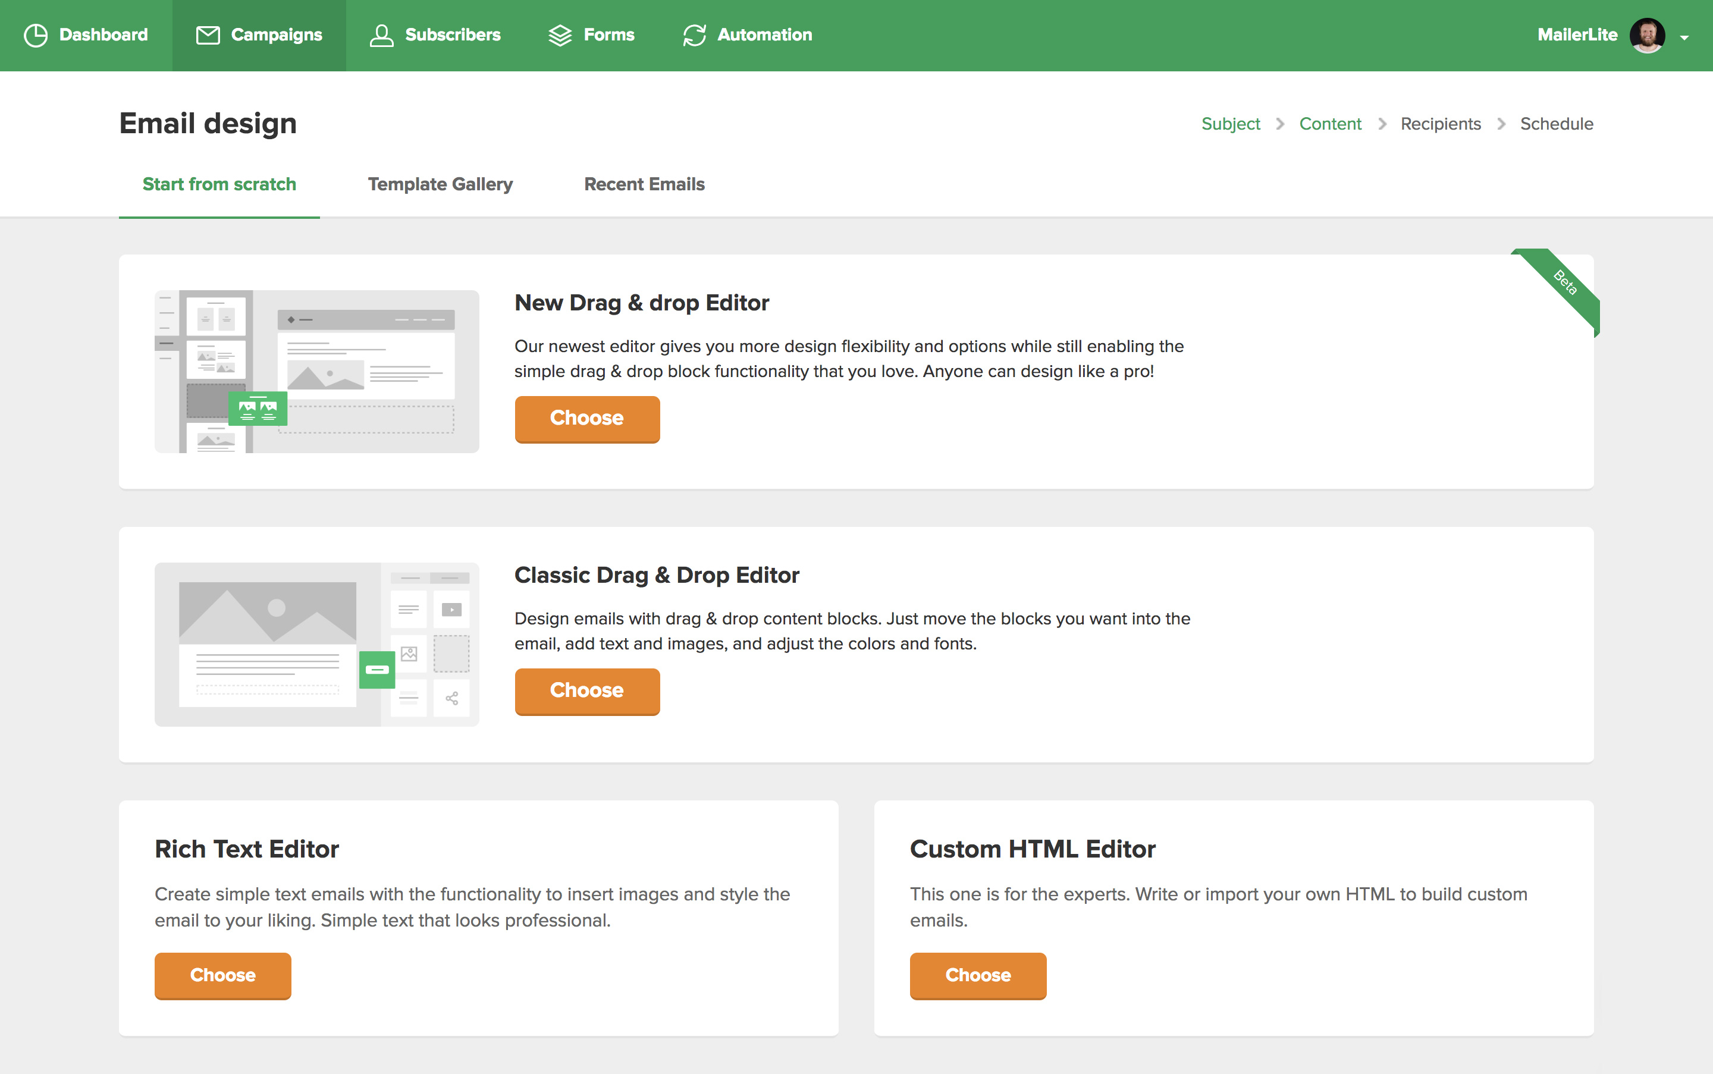The width and height of the screenshot is (1713, 1074).
Task: Choose the New Drag & drop Editor
Action: pyautogui.click(x=587, y=419)
